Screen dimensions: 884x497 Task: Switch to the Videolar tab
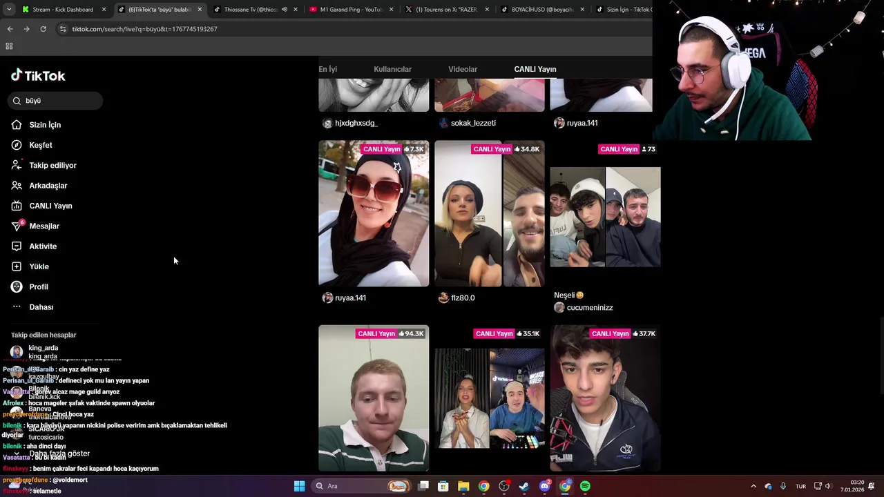(463, 69)
